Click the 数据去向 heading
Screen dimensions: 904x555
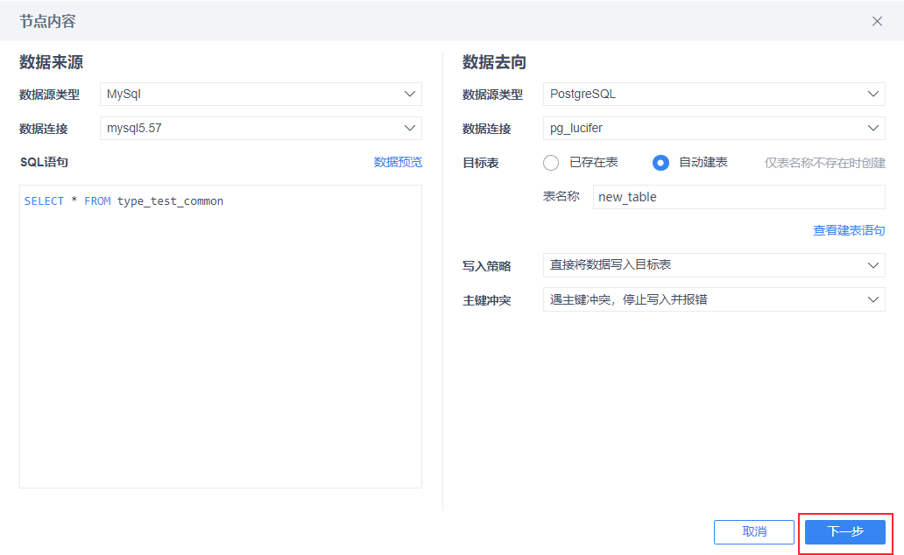coord(494,62)
